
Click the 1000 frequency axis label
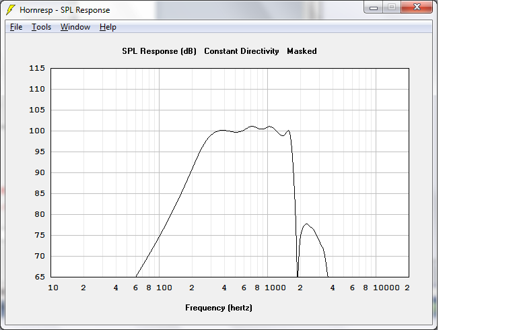coord(275,288)
